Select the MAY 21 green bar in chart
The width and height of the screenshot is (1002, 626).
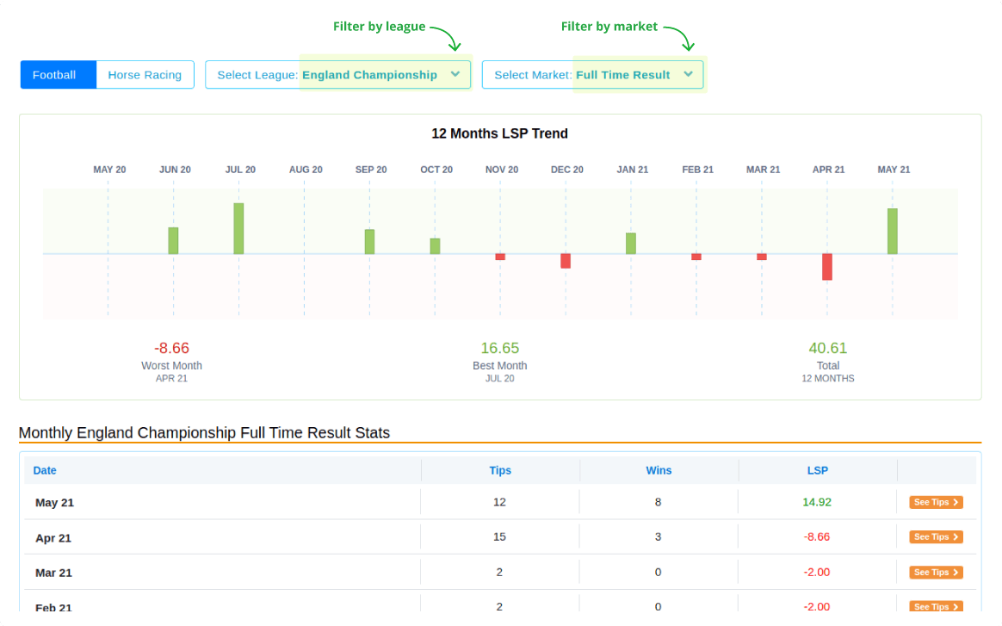(x=893, y=231)
